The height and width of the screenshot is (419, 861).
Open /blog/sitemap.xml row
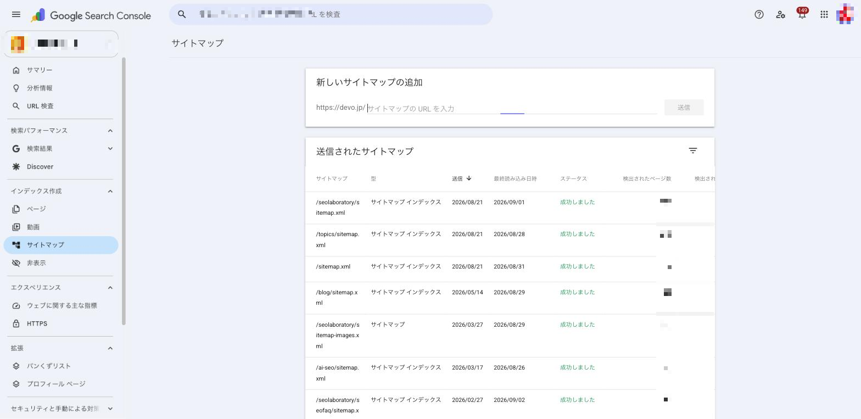[x=510, y=298]
